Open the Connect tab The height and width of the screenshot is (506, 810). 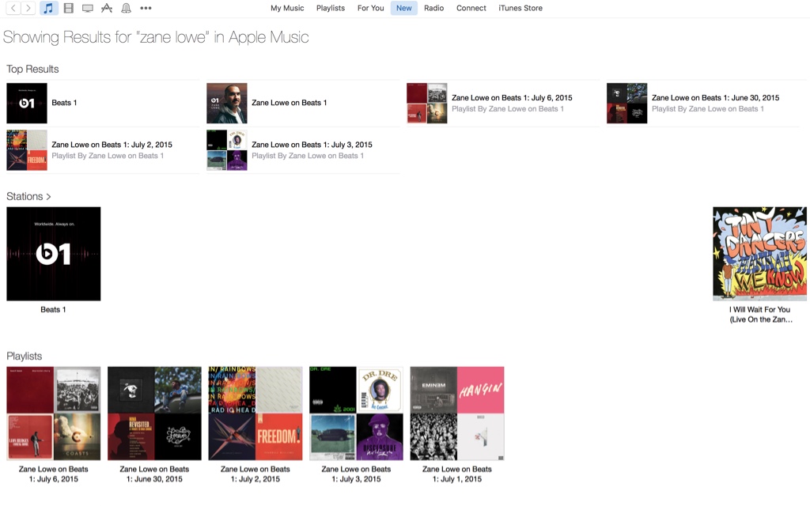pyautogui.click(x=471, y=8)
